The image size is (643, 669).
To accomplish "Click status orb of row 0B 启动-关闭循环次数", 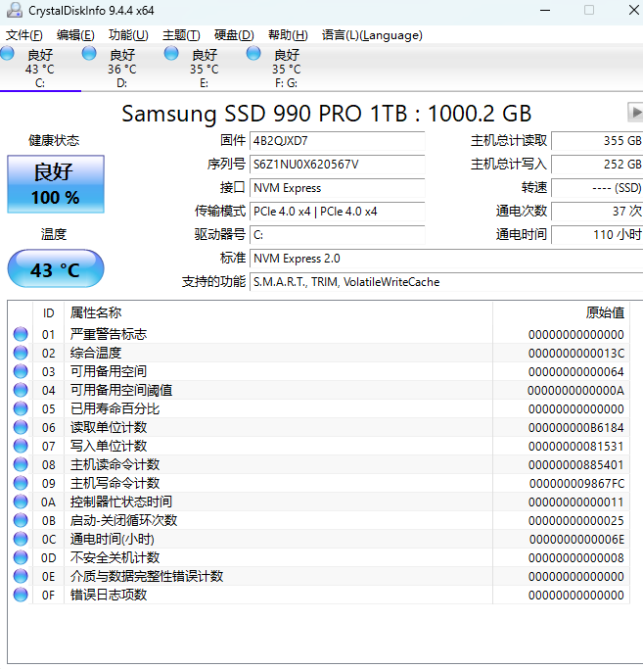I will (21, 520).
